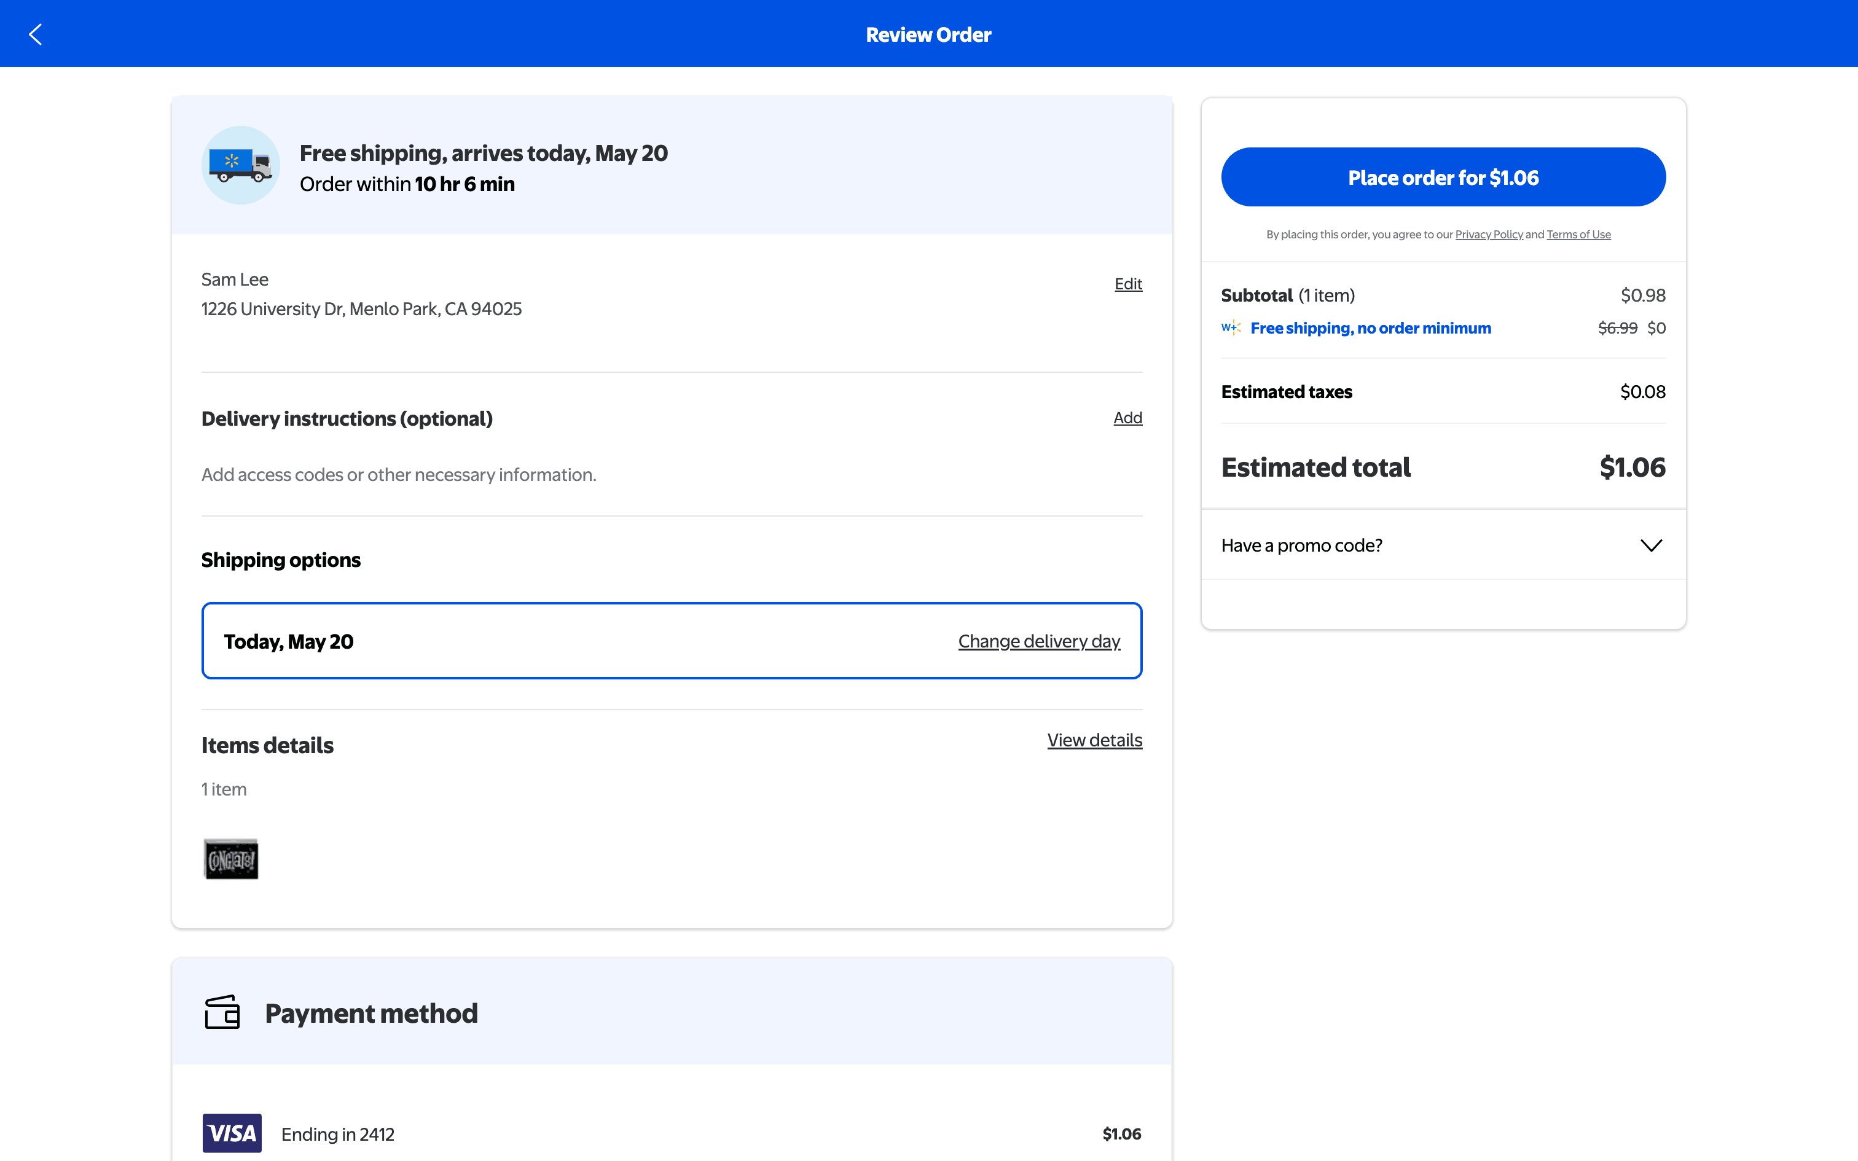Edit the shipping address
This screenshot has width=1858, height=1161.
point(1128,284)
